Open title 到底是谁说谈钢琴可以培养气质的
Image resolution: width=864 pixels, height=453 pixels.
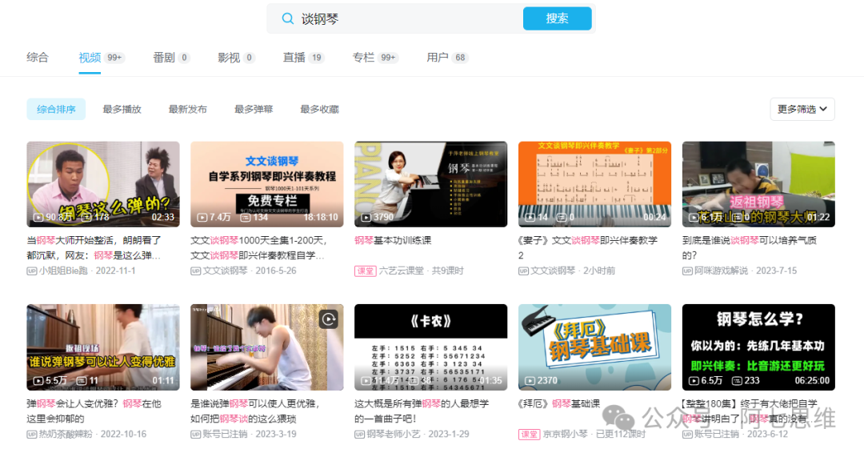[x=750, y=248]
